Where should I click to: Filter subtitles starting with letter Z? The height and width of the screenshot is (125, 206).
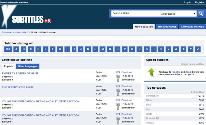(x=198, y=49)
